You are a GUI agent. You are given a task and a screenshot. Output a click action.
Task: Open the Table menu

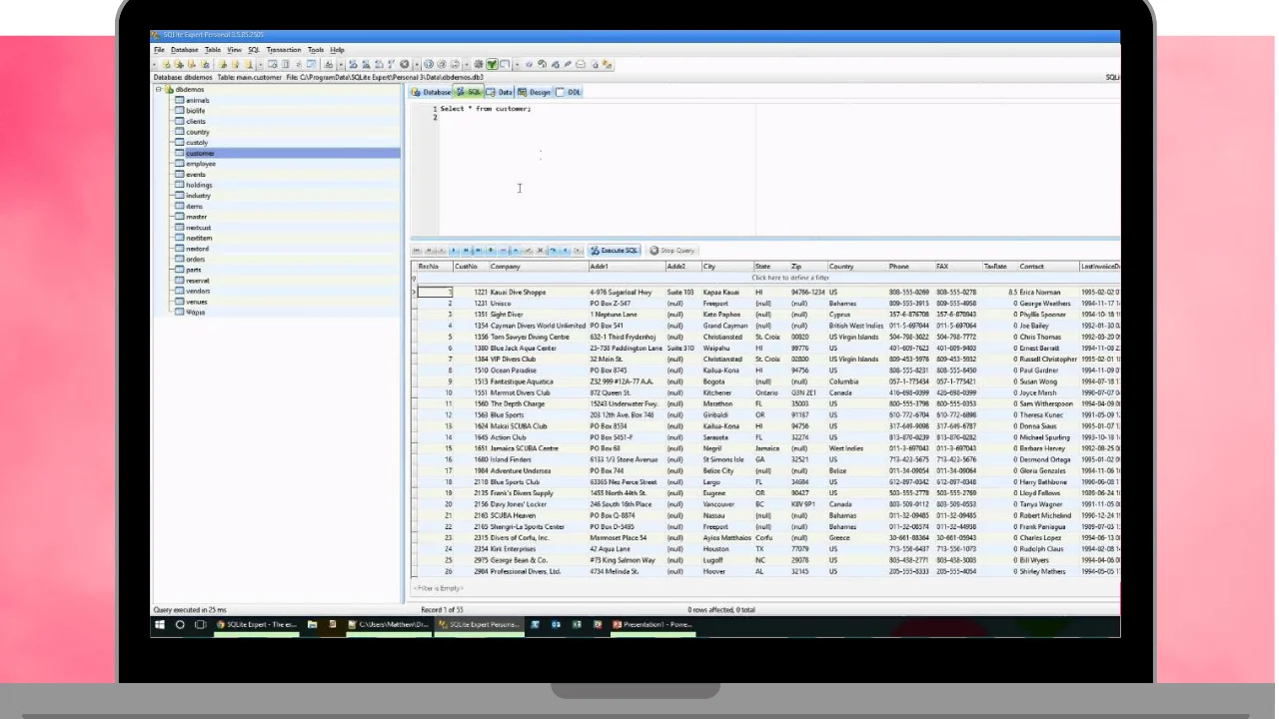click(x=213, y=49)
